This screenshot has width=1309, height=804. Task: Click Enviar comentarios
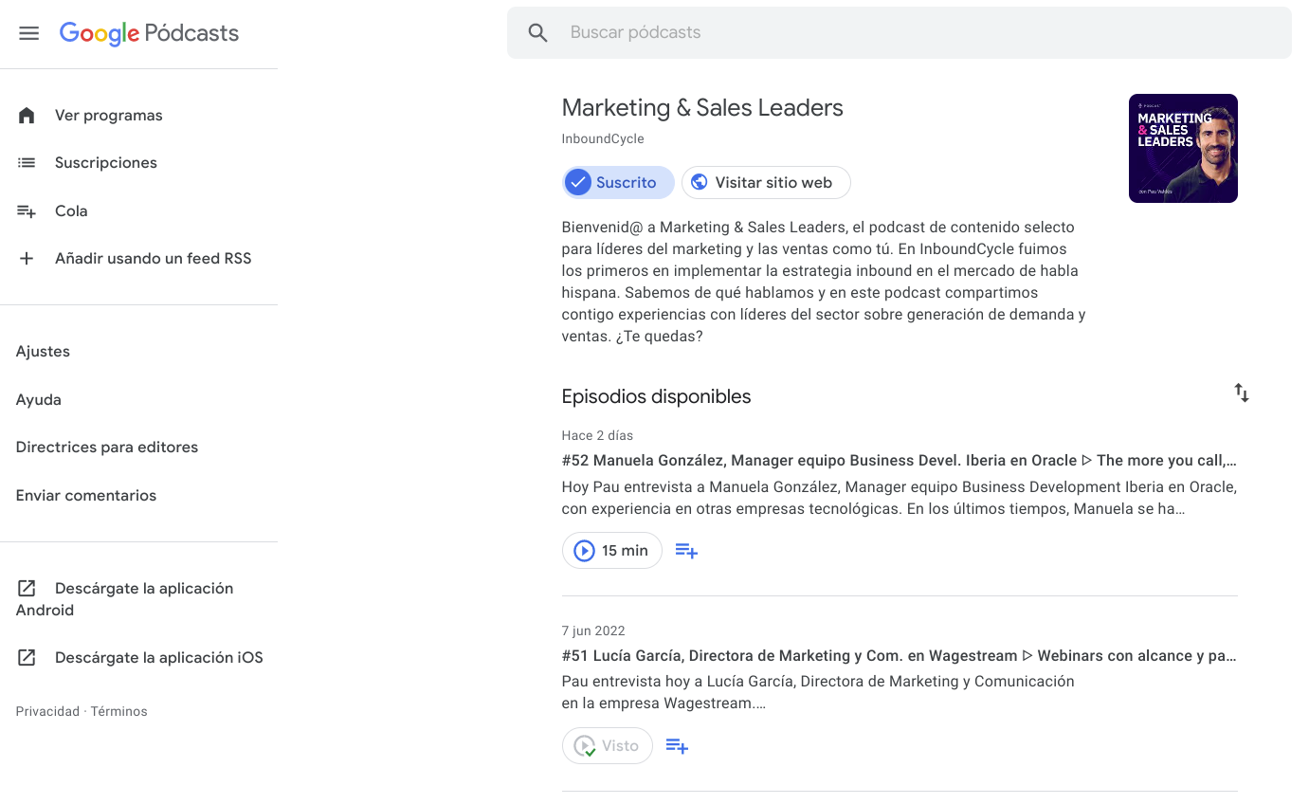(86, 496)
